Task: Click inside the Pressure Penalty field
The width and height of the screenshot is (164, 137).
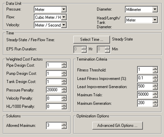Action: pyautogui.click(x=54, y=90)
